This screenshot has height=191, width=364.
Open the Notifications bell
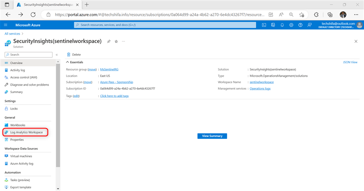click(x=282, y=25)
